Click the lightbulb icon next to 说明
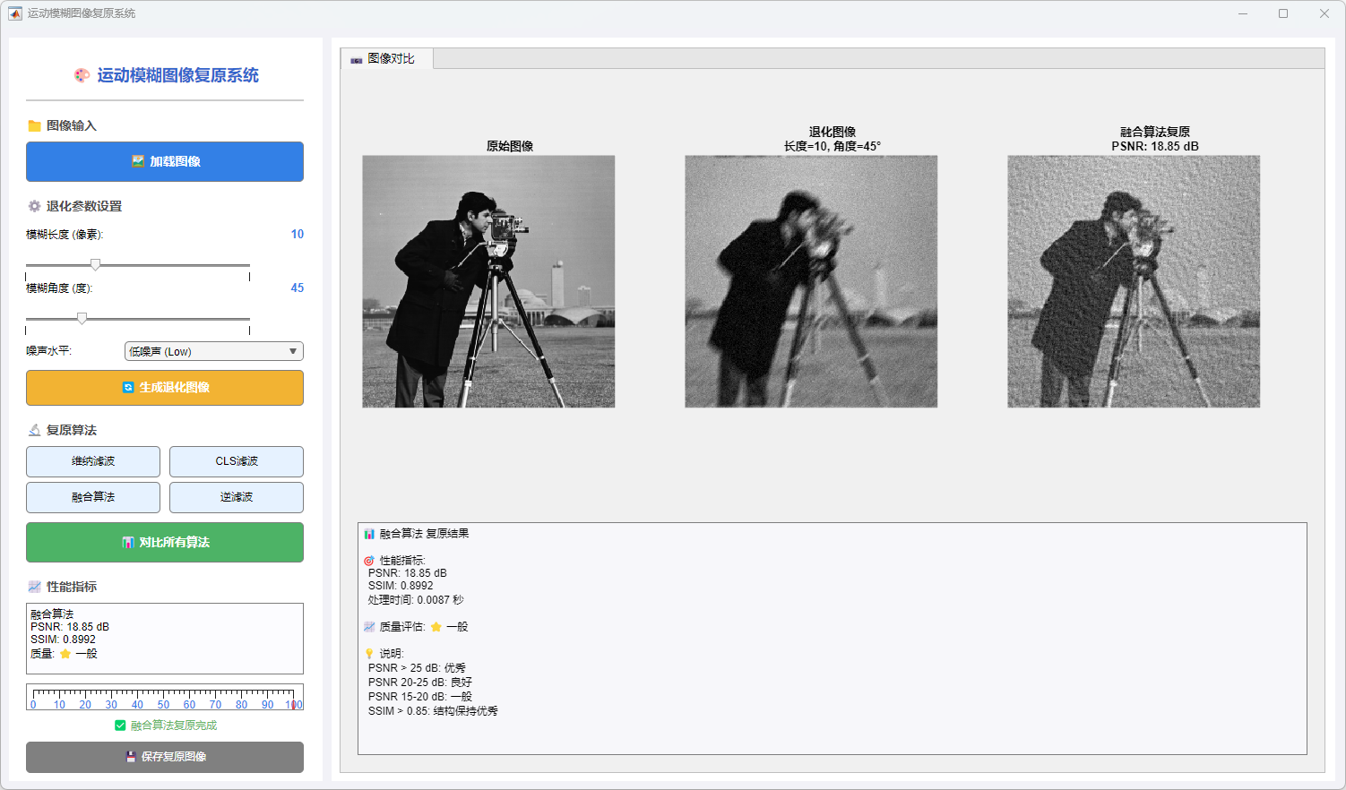 (x=369, y=654)
